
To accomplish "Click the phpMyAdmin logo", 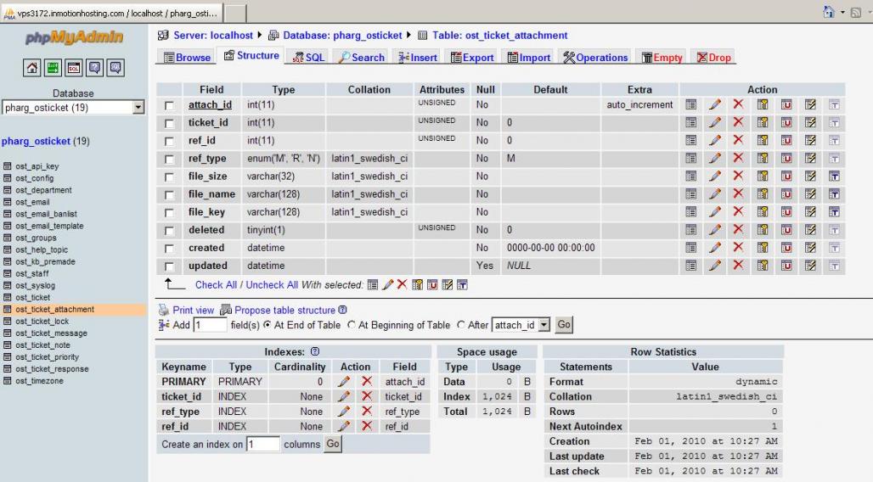I will [x=74, y=37].
